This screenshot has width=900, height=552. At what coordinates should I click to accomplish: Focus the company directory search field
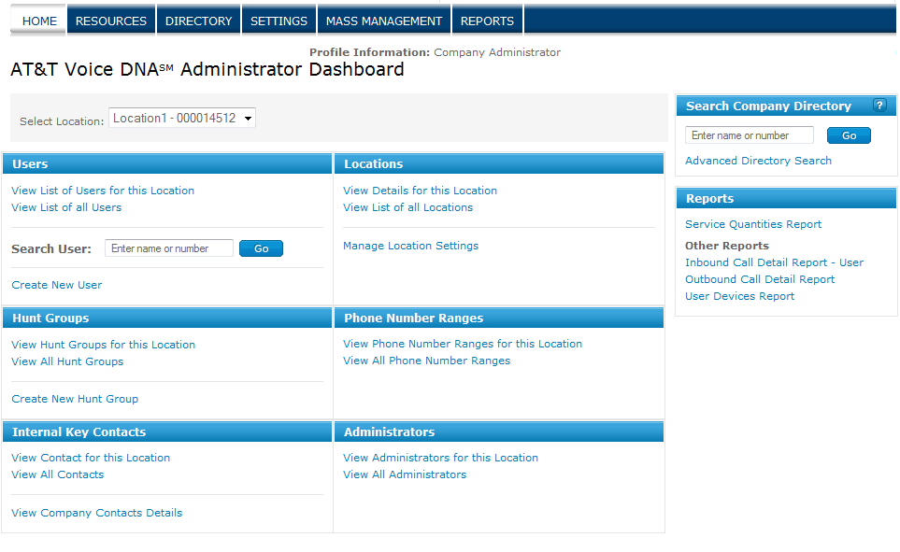[x=749, y=135]
